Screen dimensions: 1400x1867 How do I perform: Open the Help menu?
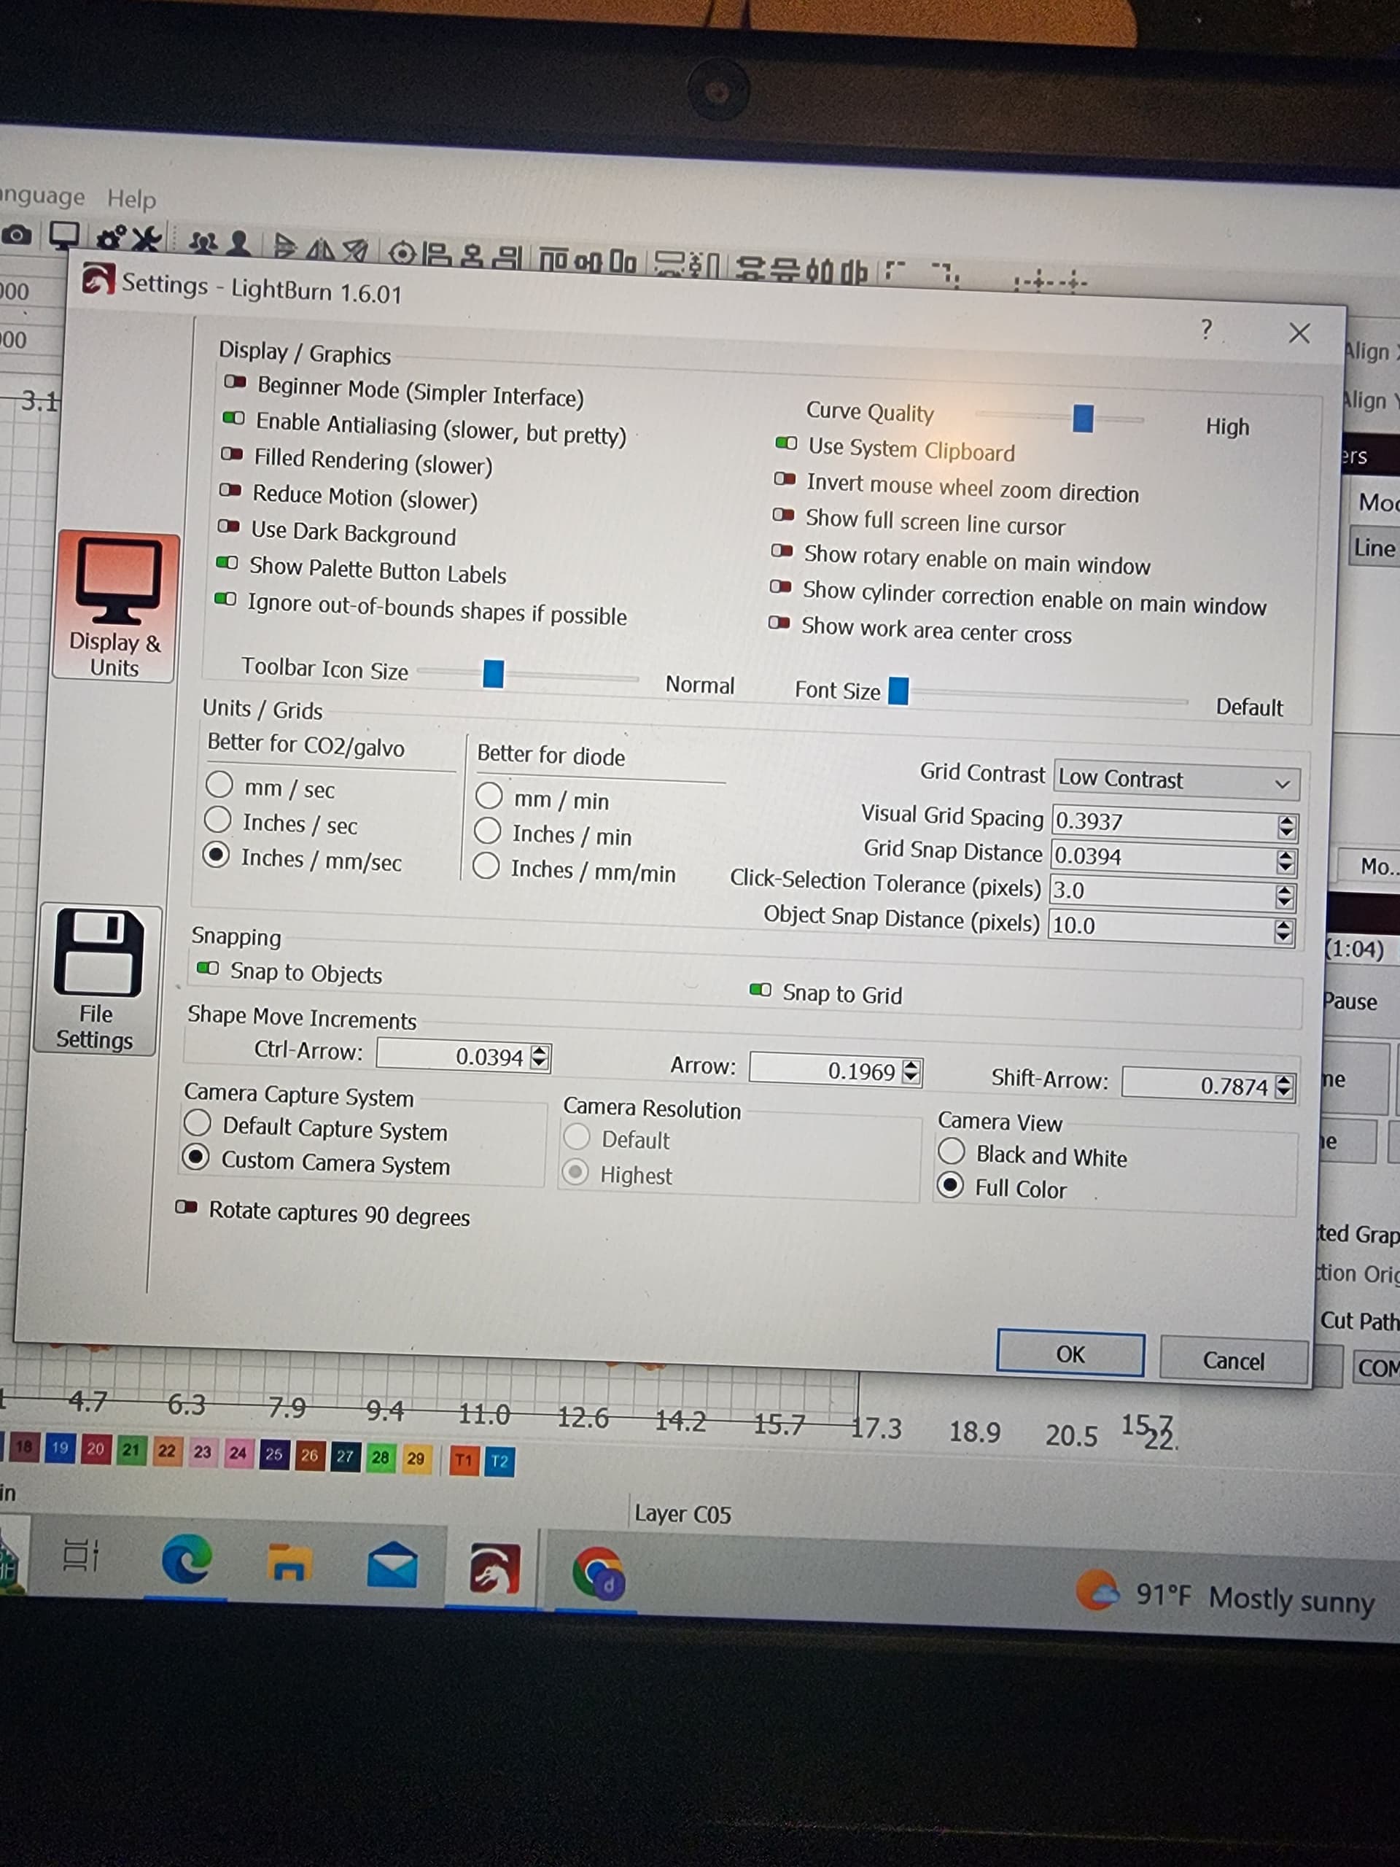(x=132, y=199)
